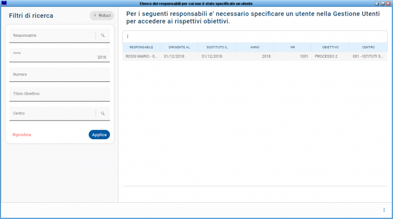Image resolution: width=393 pixels, height=219 pixels.
Task: Select the ROSSI MARIO cell
Action: tap(141, 56)
